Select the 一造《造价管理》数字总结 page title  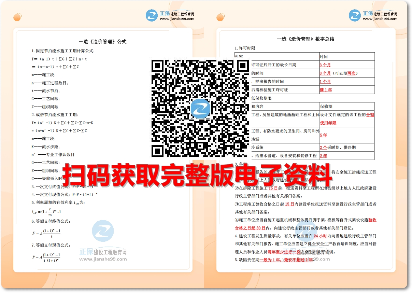tap(306, 39)
